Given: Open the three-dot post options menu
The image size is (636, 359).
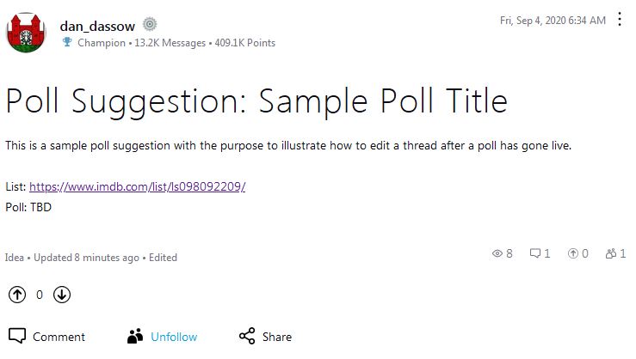Looking at the screenshot, I should pos(621,20).
